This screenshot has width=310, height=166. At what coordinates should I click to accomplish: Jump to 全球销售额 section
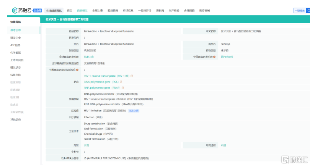pyautogui.click(x=17, y=112)
